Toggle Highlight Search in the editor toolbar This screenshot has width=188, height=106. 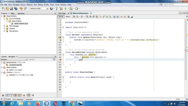pos(97,16)
